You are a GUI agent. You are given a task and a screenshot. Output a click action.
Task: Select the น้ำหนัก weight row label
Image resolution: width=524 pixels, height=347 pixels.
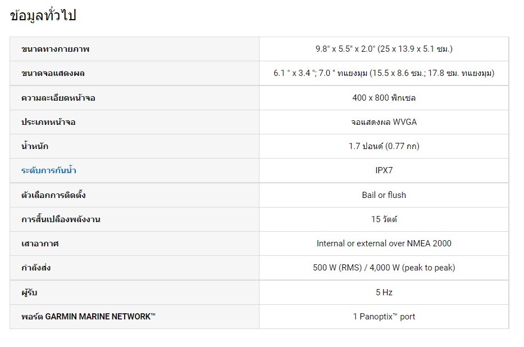pyautogui.click(x=34, y=146)
